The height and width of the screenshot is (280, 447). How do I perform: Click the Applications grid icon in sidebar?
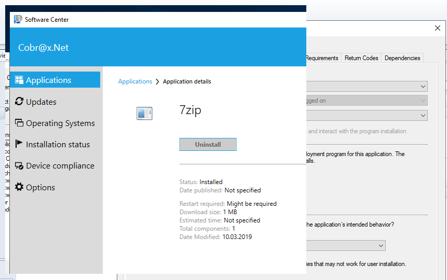coord(19,80)
